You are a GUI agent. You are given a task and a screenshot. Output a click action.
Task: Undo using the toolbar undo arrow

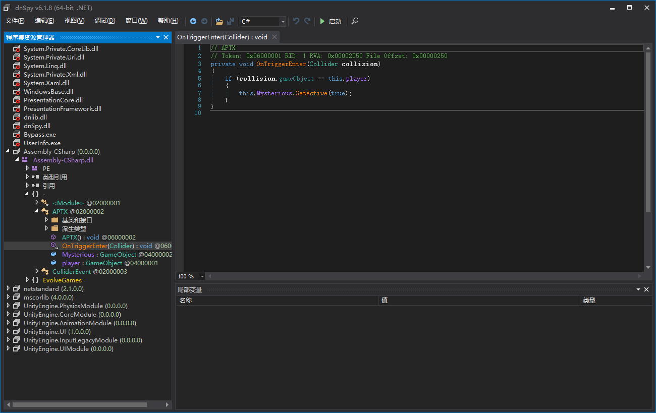[x=296, y=21]
